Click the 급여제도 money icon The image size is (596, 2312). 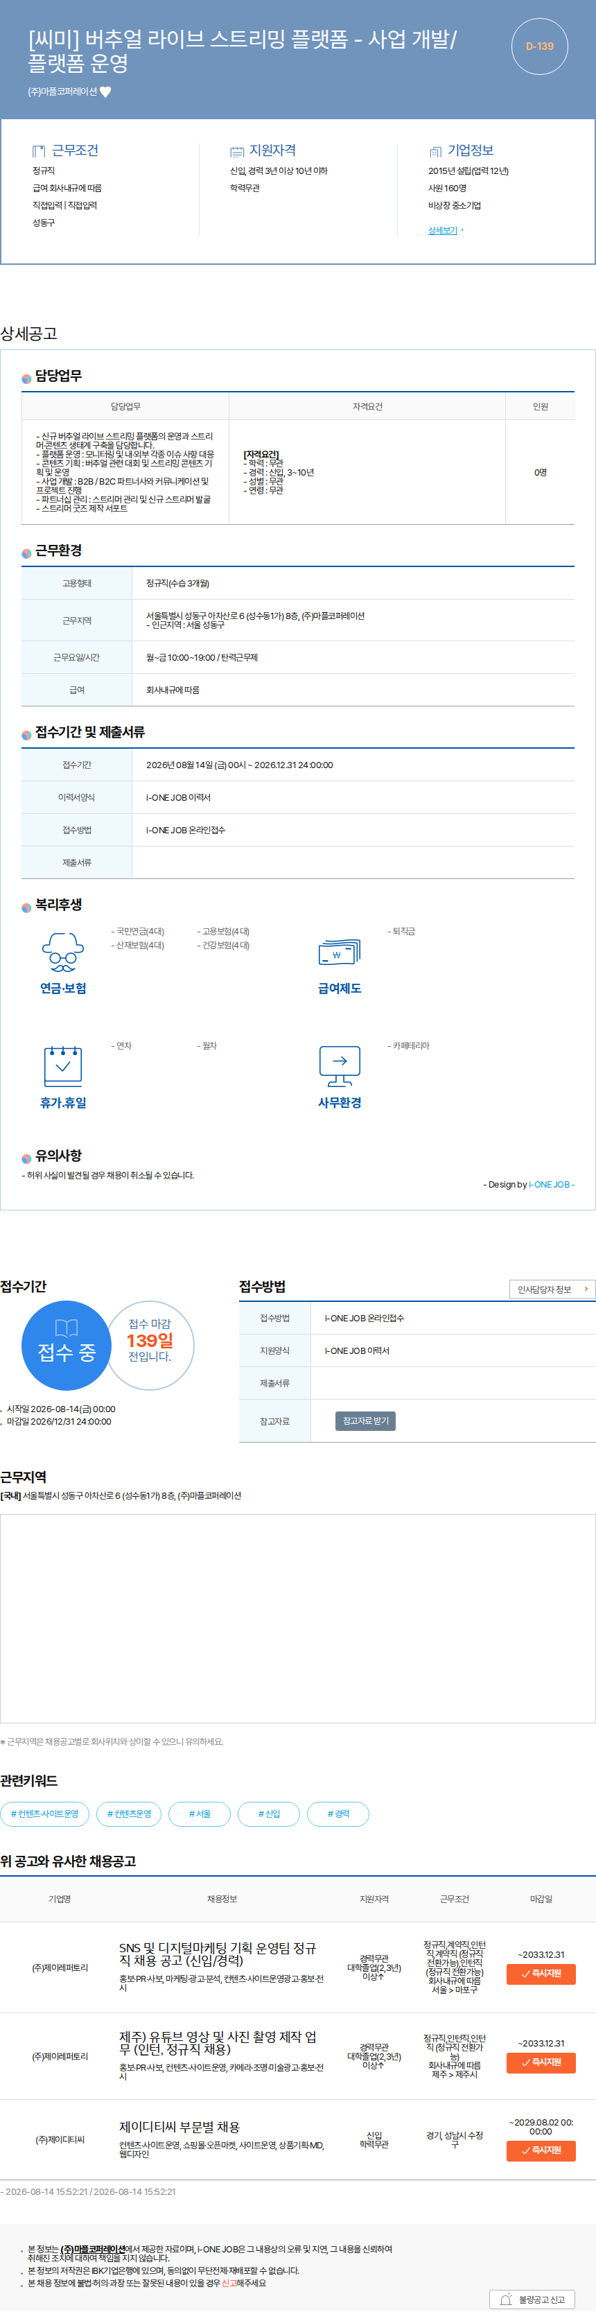point(340,951)
